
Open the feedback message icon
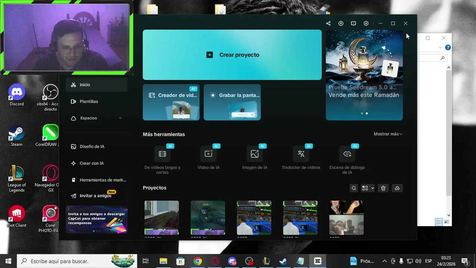click(354, 23)
